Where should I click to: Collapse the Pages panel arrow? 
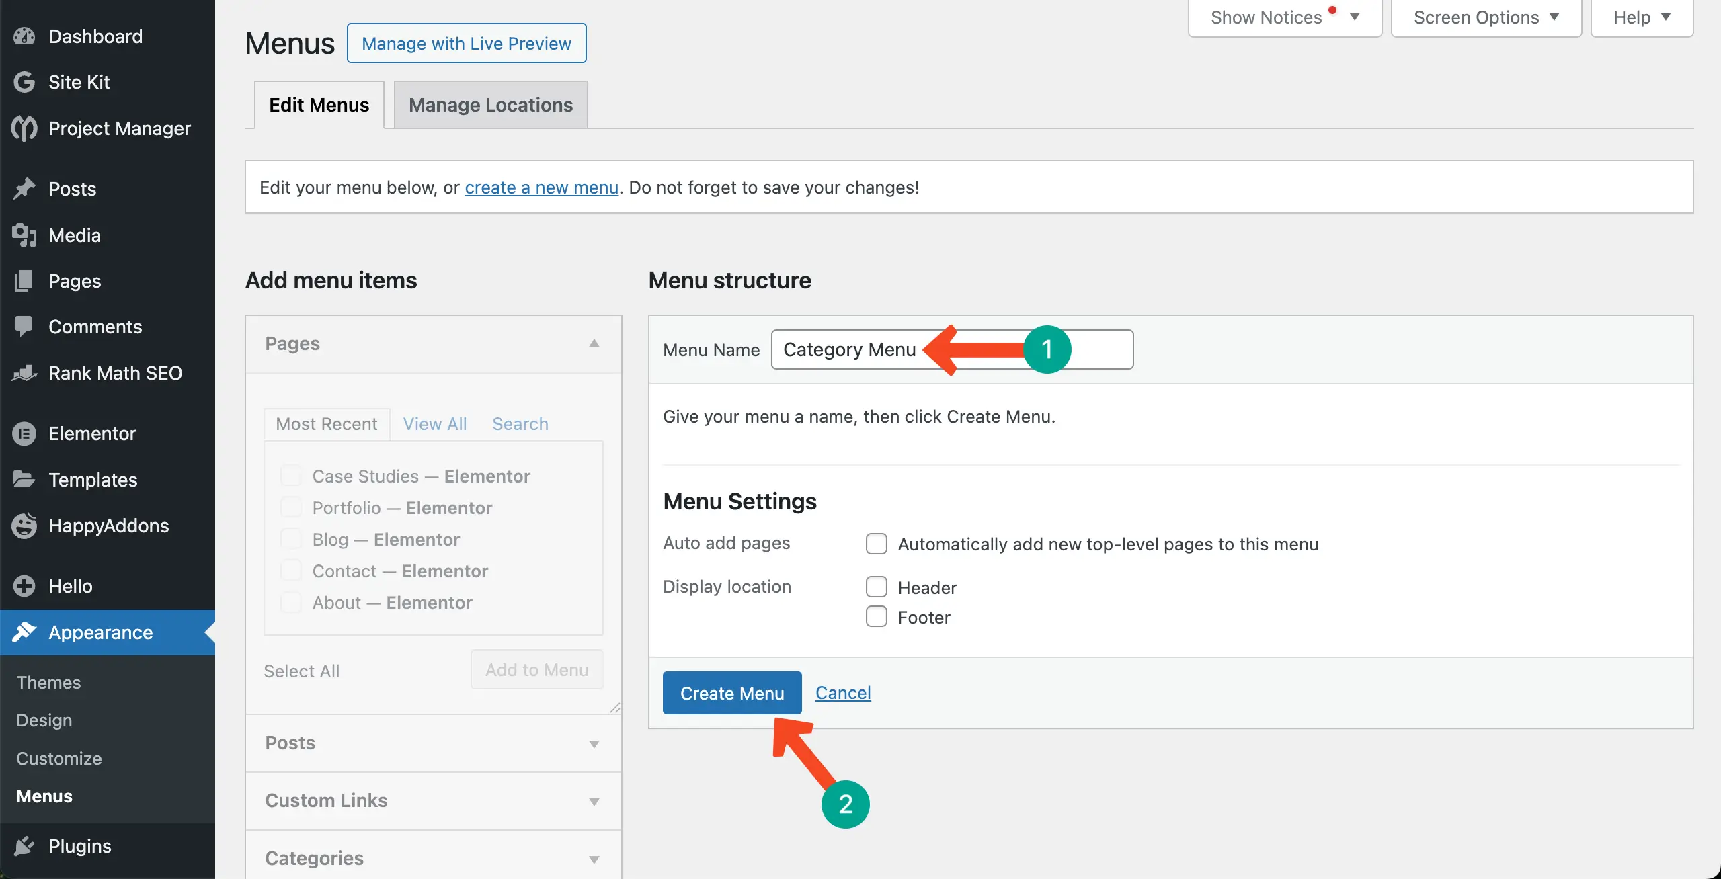coord(594,343)
